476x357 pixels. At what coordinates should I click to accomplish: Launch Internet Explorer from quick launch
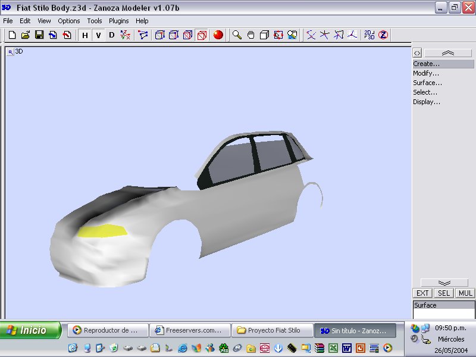click(x=182, y=348)
